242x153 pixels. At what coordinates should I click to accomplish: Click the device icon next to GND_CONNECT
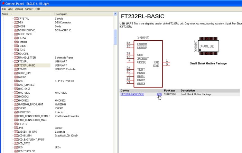(16, 85)
